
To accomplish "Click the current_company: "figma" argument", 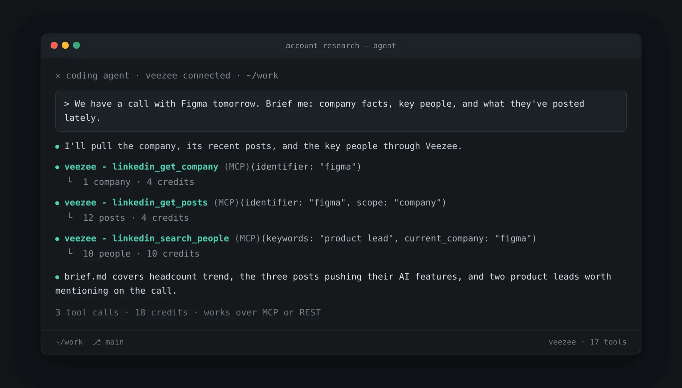I will point(468,238).
